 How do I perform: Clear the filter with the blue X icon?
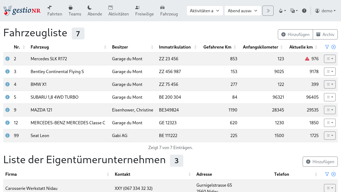[x=334, y=47]
